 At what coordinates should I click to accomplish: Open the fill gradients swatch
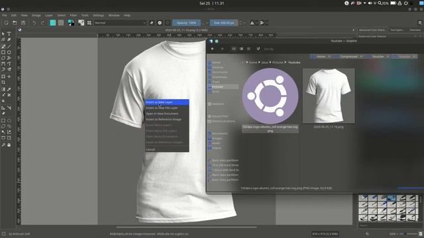53,23
